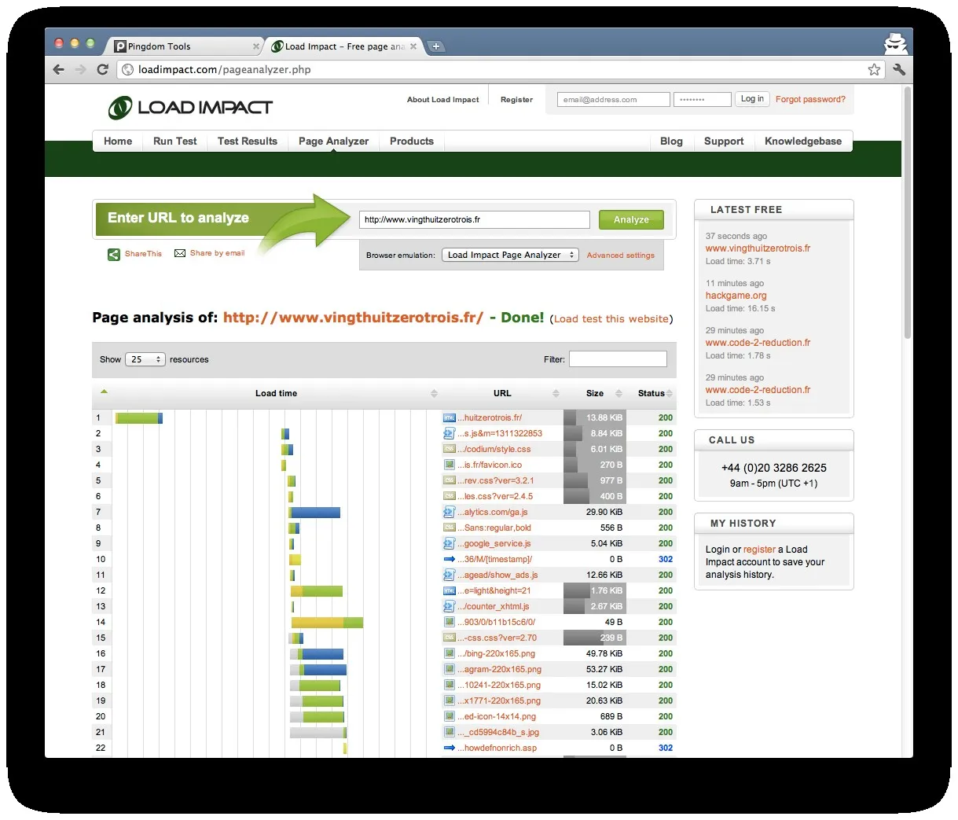Image resolution: width=958 pixels, height=820 pixels.
Task: Click the browser forward arrow
Action: (x=80, y=69)
